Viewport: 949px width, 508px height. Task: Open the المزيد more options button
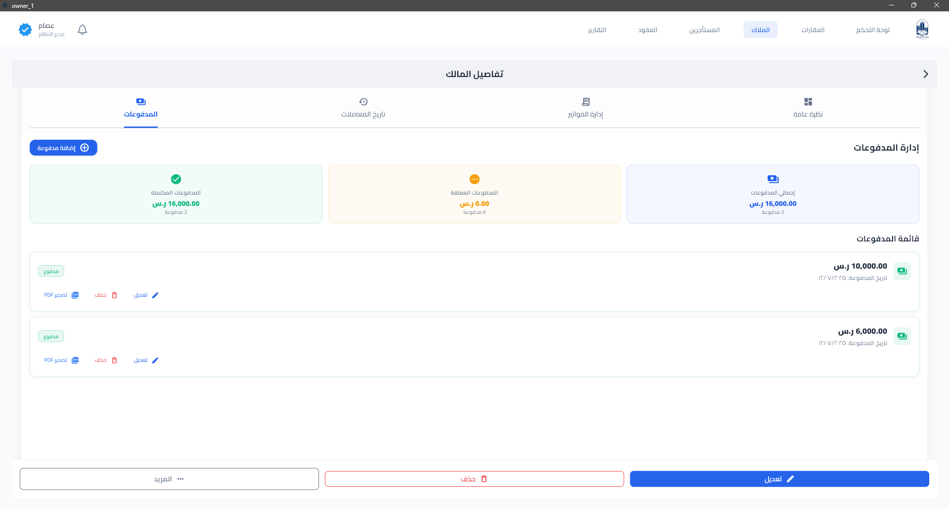(x=169, y=479)
